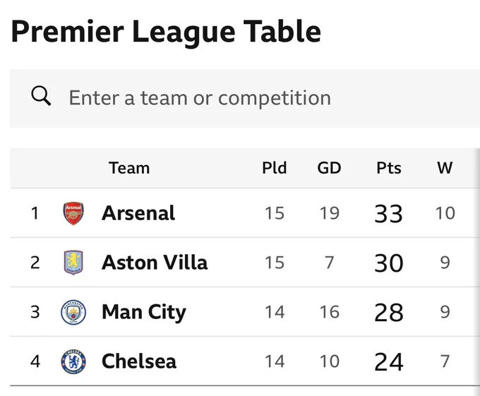Click the Chelsea club crest
Viewport: 480px width, 396px height.
pos(73,361)
